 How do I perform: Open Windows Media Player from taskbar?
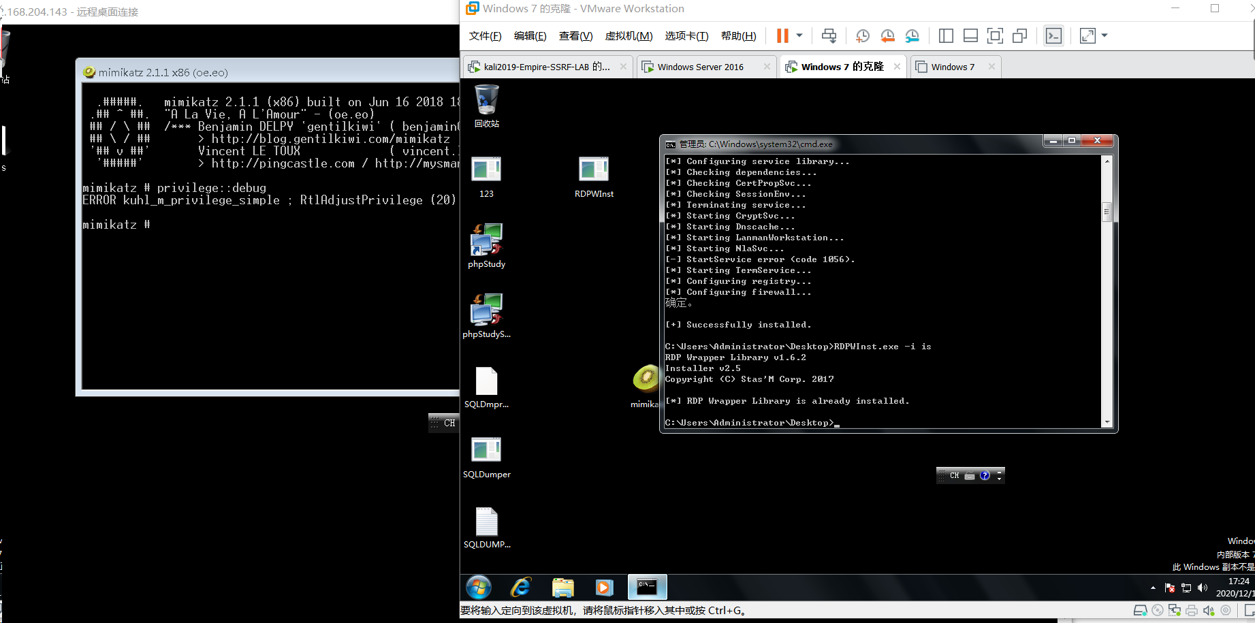(x=604, y=587)
